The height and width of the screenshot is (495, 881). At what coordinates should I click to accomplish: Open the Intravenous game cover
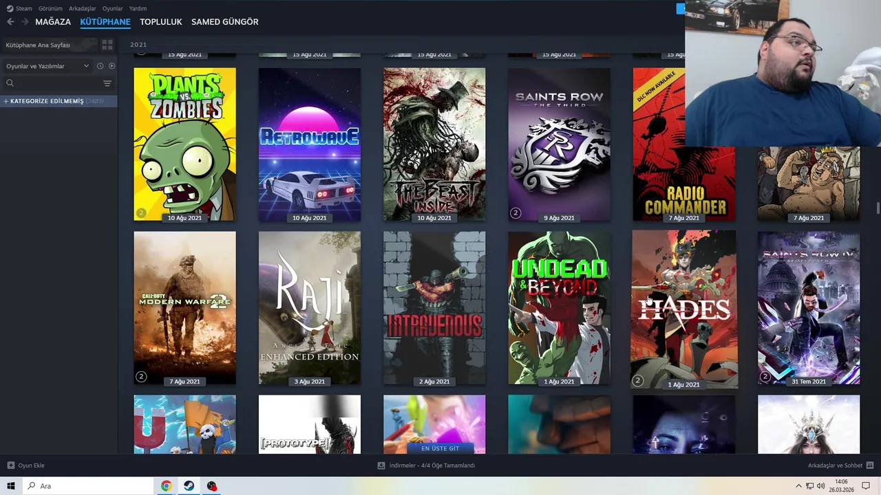point(434,308)
